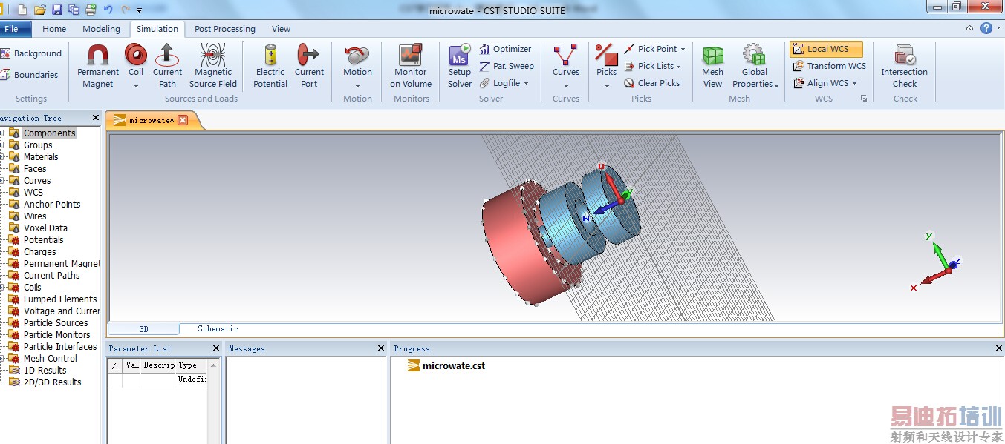The image size is (1005, 444).
Task: Expand the Mesh Control tree node
Action: point(2,359)
